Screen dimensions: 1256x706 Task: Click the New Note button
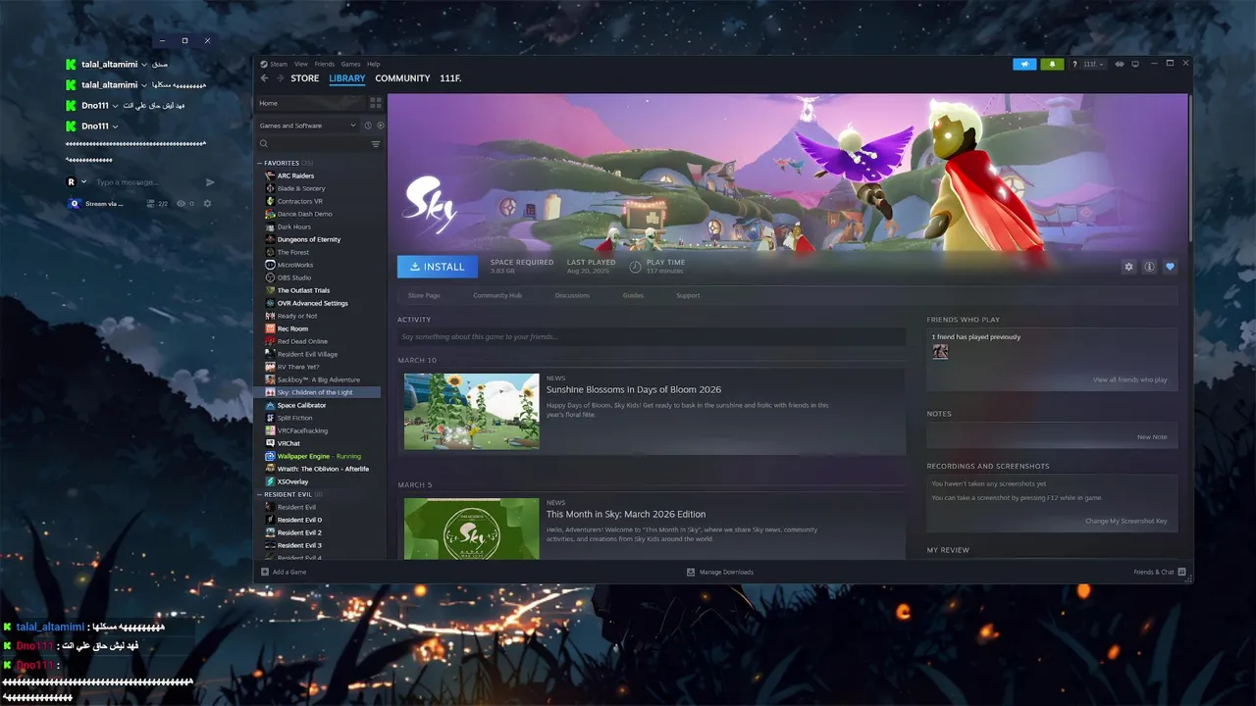[1152, 437]
